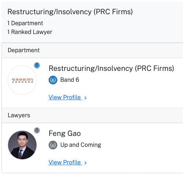This screenshot has width=183, height=175.
Task: Click the Band 6 ranking badge icon
Action: [x=53, y=80]
